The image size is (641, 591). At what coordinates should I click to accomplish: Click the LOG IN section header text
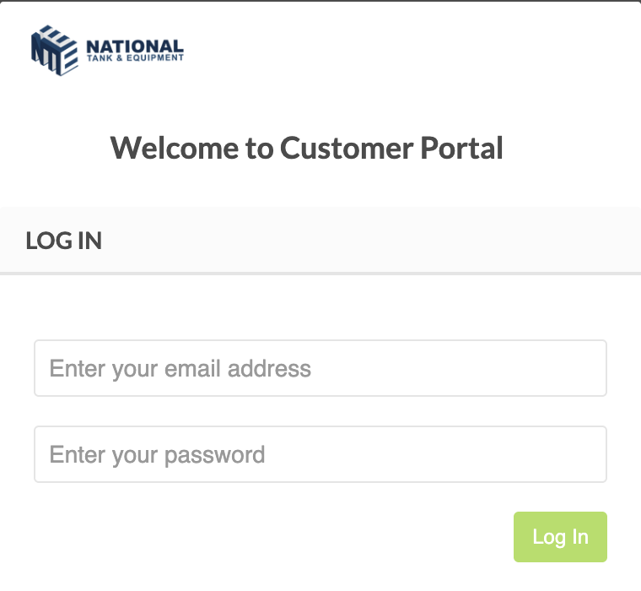64,241
